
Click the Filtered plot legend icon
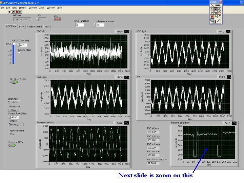[x=126, y=123]
